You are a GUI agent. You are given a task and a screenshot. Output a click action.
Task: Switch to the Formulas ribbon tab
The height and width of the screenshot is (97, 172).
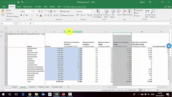tap(38, 7)
